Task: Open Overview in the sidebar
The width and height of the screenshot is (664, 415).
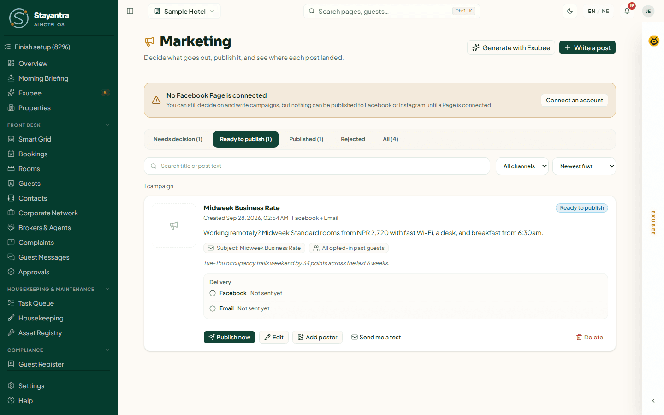Action: click(59, 64)
